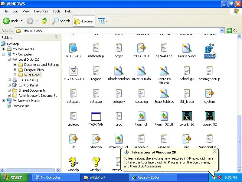Open the Edit menu
Image resolution: width=242 pixels, height=182 pixels.
point(15,11)
